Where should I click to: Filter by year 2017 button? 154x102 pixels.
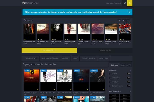pyautogui.click(x=114, y=95)
